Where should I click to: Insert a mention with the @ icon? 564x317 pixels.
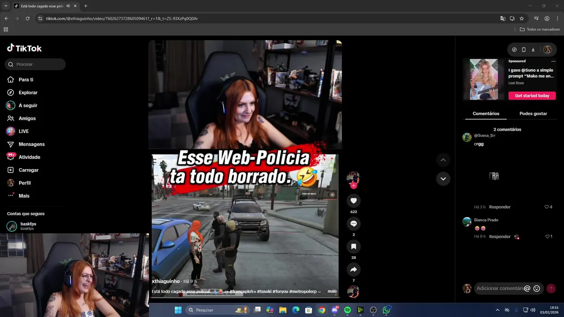[x=527, y=288]
